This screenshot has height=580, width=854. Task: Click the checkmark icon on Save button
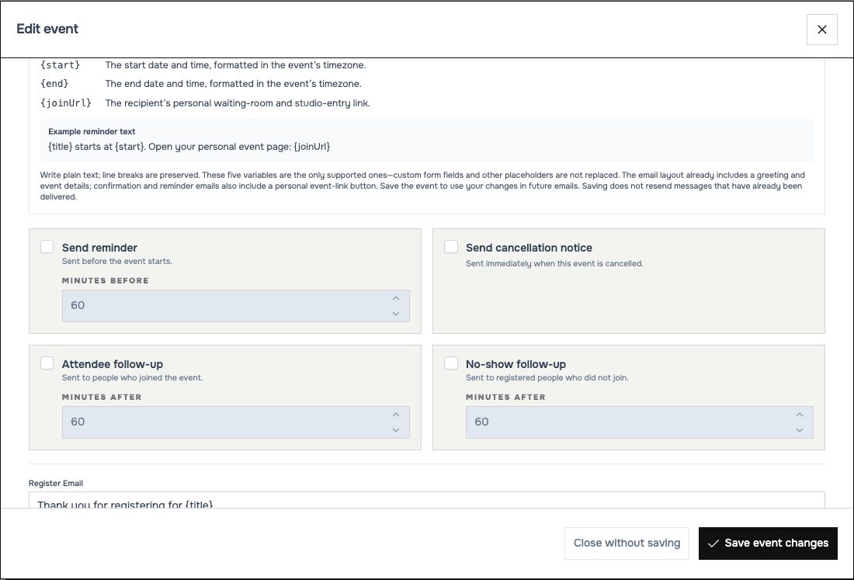[713, 544]
